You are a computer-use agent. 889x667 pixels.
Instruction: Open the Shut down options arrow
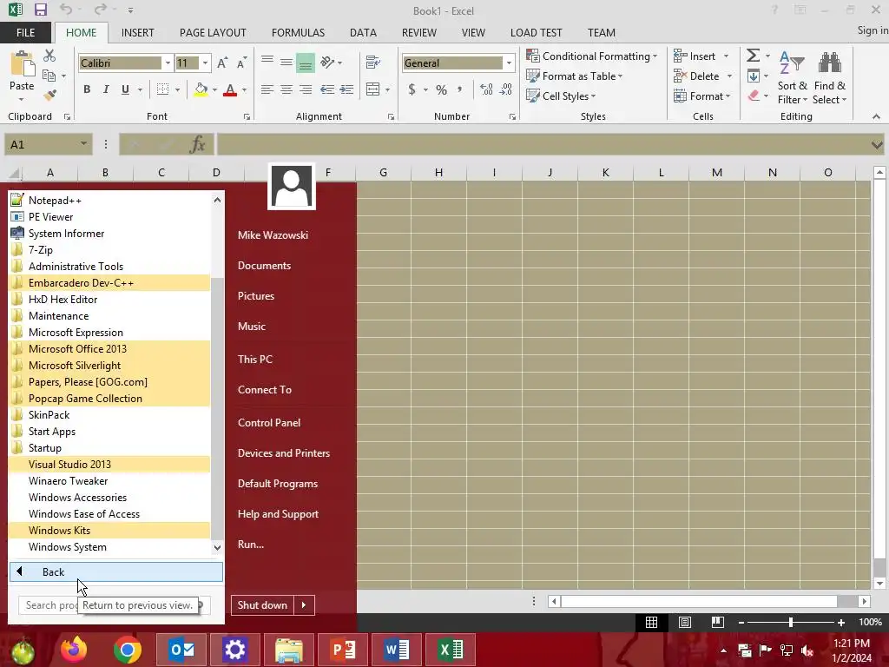pos(304,605)
